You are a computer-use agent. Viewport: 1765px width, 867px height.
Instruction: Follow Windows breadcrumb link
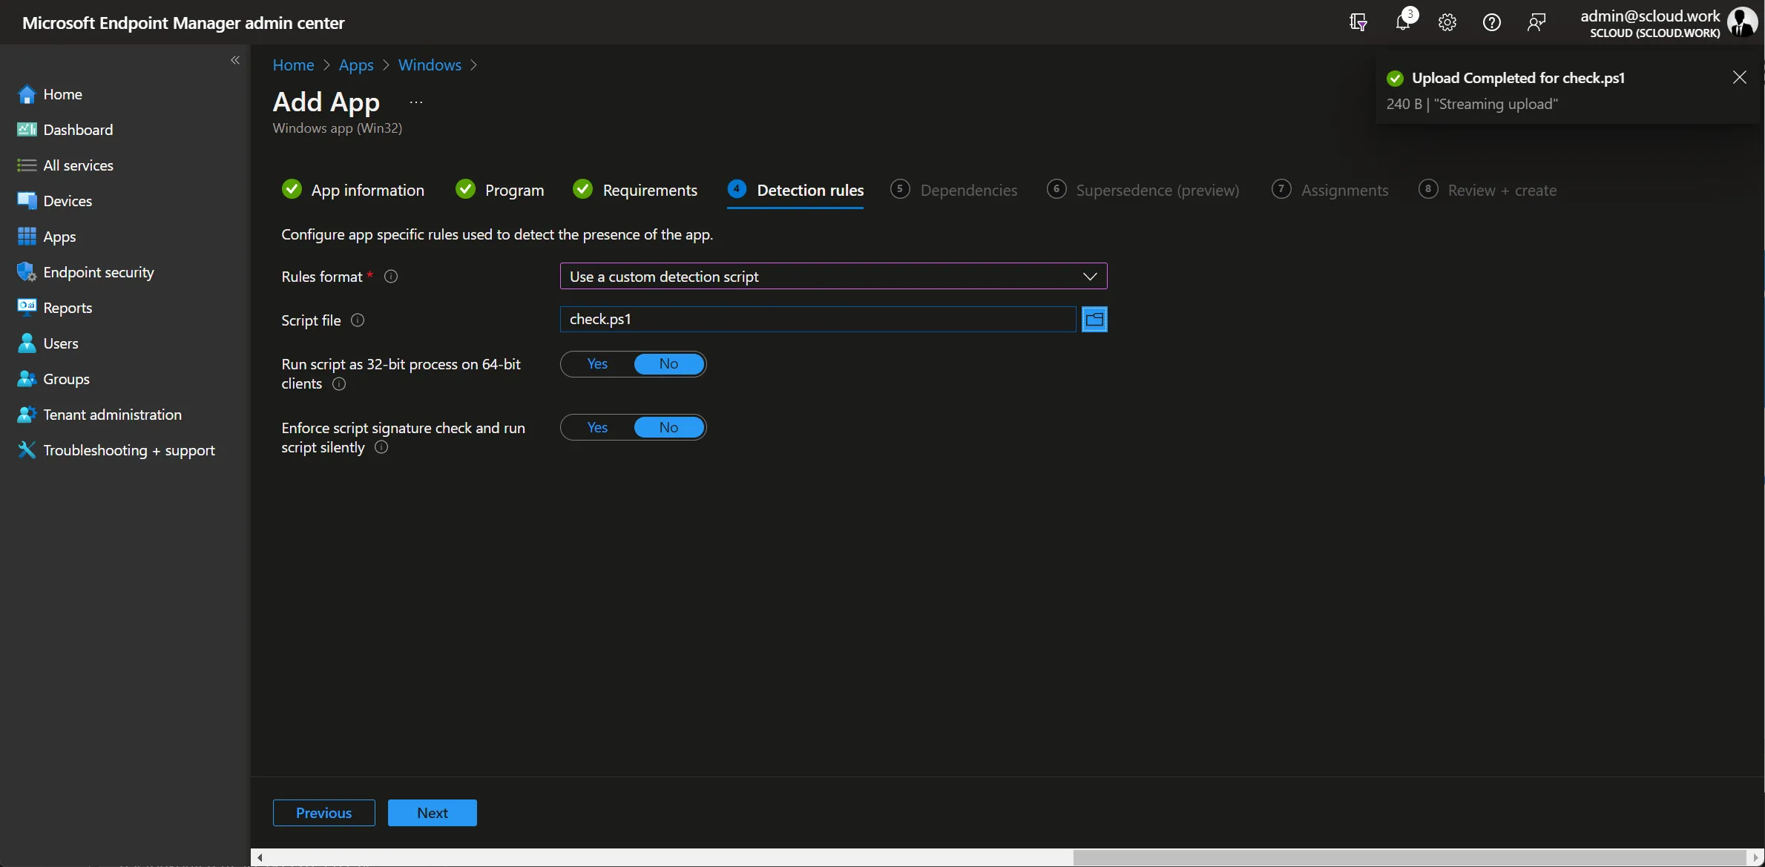point(430,65)
